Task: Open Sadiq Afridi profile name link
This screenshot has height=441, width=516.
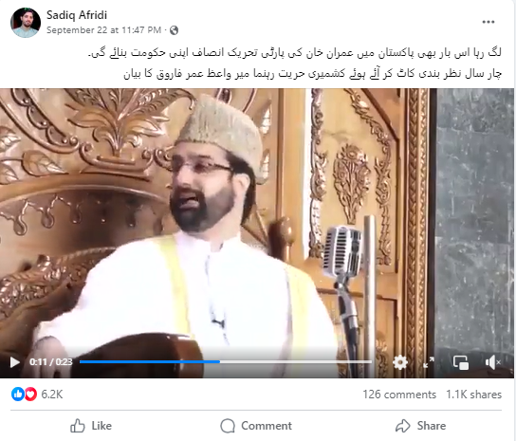Action: [76, 15]
